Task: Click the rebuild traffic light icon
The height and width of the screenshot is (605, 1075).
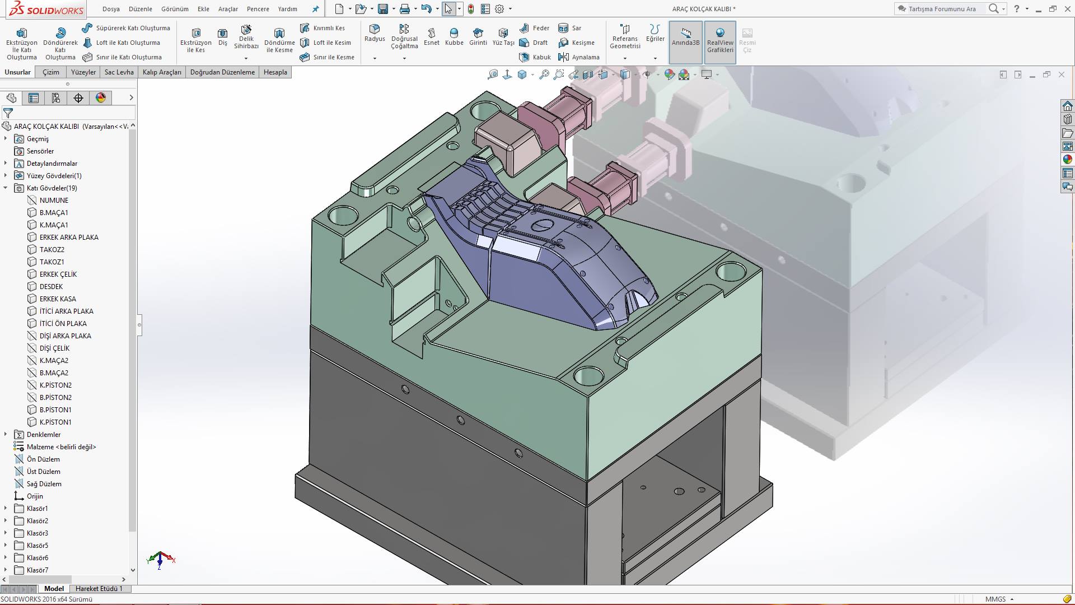Action: point(471,9)
